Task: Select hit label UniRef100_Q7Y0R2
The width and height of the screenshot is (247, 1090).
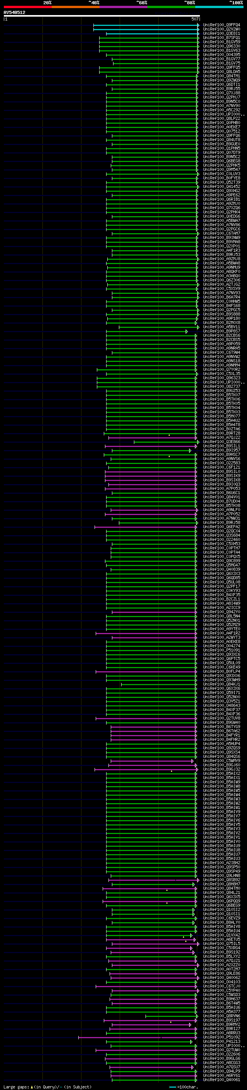Action: 222,369
